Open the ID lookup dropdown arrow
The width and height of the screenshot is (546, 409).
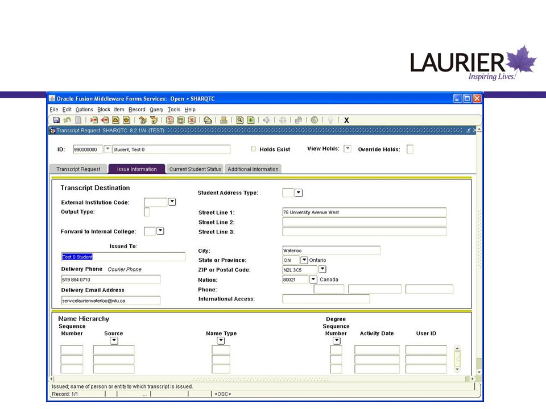(107, 149)
